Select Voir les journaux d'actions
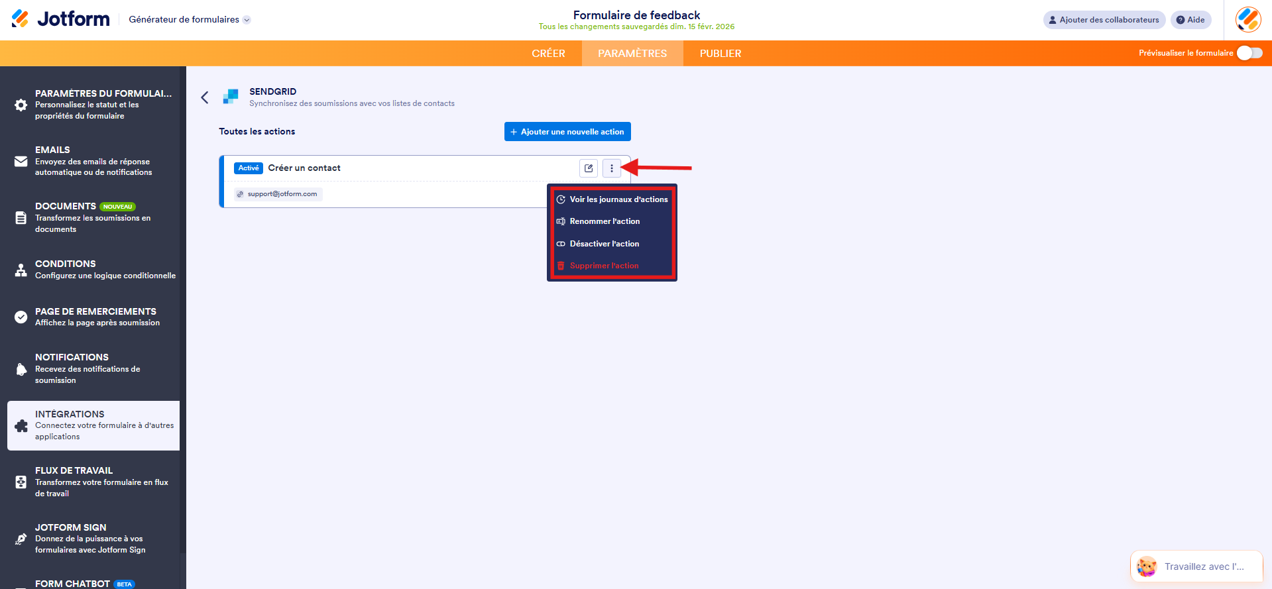 click(612, 199)
